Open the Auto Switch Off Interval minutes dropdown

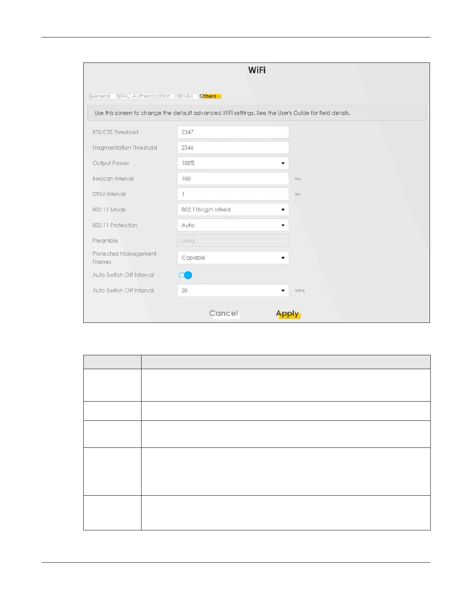[x=233, y=290]
